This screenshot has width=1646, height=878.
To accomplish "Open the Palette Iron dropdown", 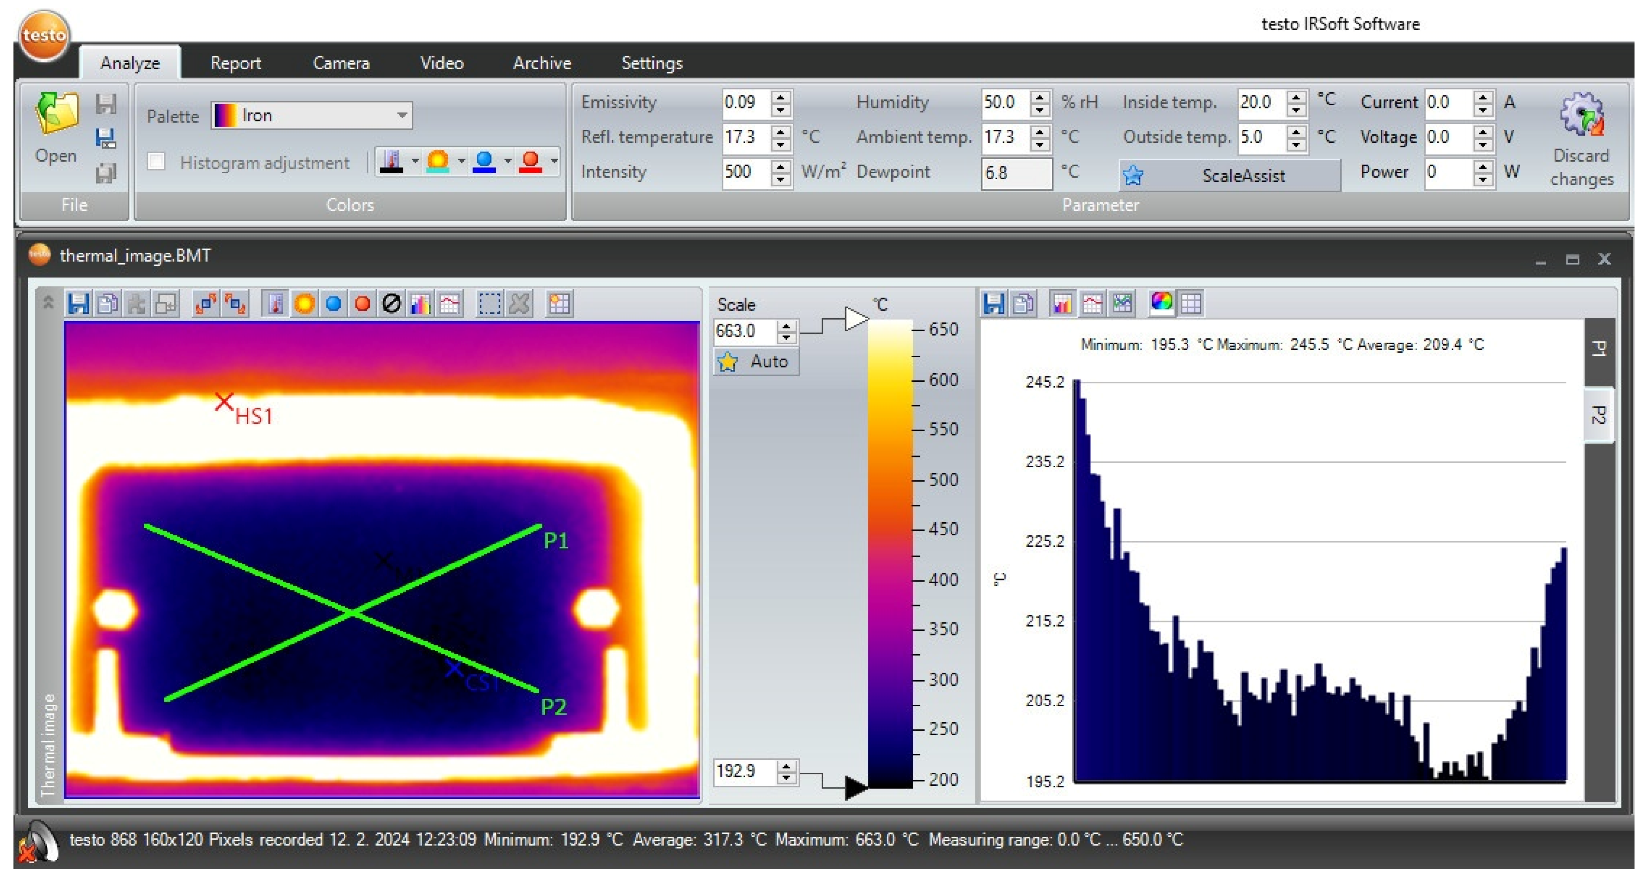I will click(x=402, y=116).
